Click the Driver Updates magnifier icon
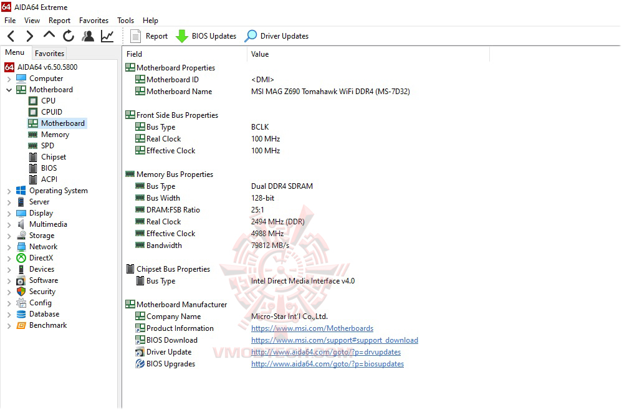The width and height of the screenshot is (622, 410). click(251, 36)
